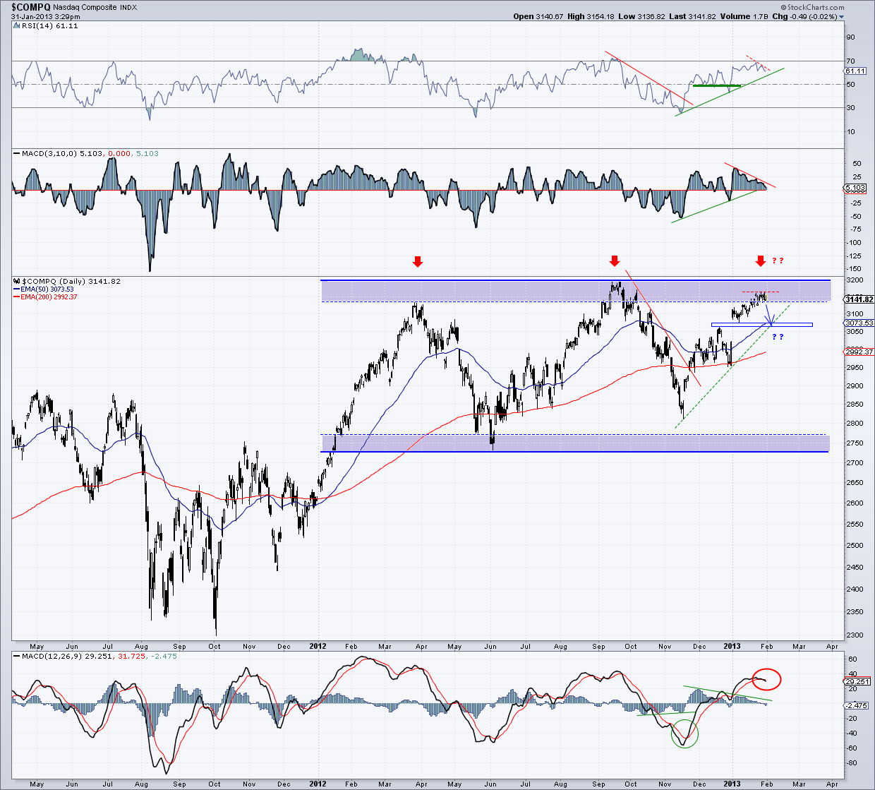Viewport: 875px width, 790px height.
Task: Toggle the RSI 61.11 value label
Action: [853, 71]
